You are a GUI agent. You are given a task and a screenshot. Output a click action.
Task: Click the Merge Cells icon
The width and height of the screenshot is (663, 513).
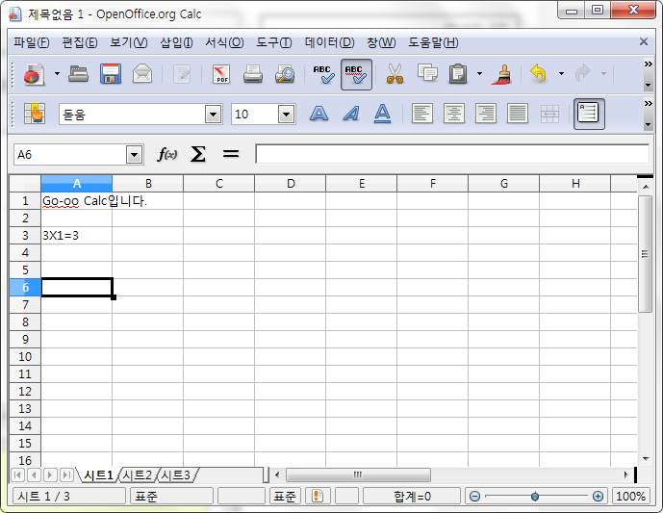point(549,114)
